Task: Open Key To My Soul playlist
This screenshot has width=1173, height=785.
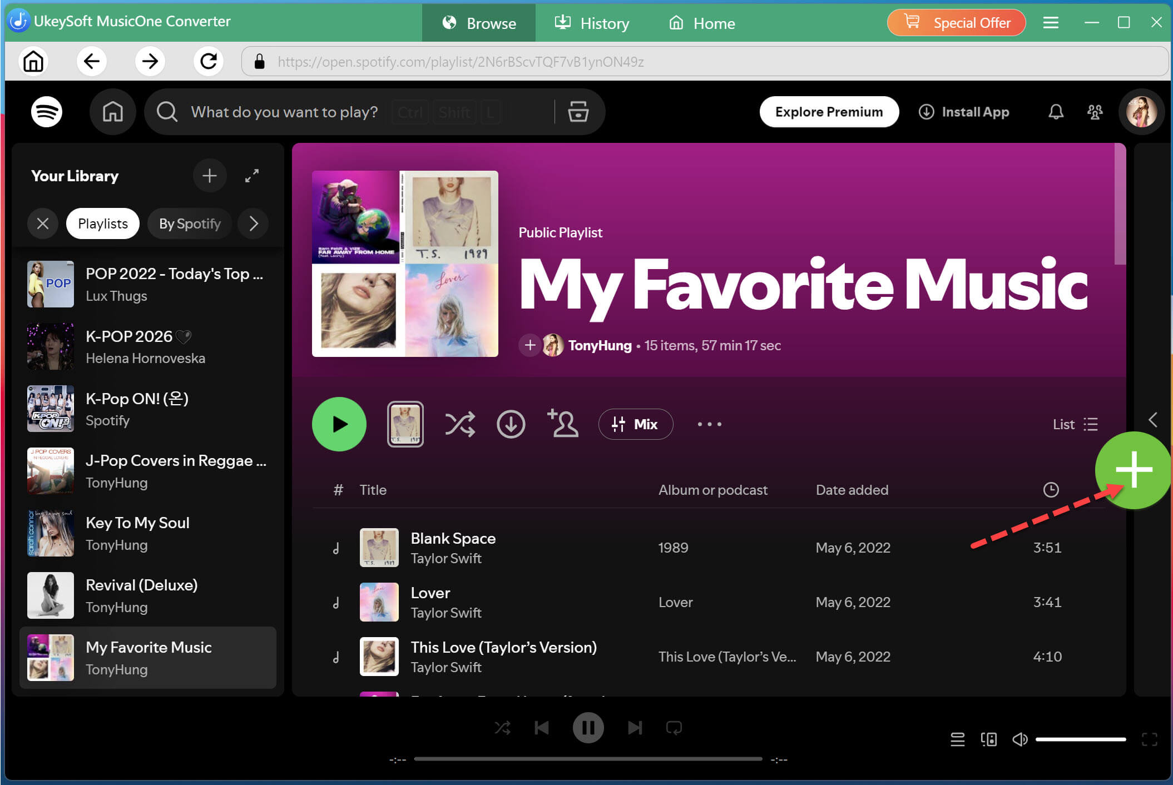Action: coord(148,533)
